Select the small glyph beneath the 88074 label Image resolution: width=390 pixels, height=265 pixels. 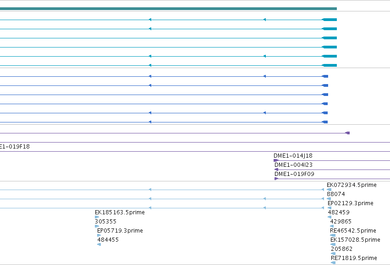[329, 199]
